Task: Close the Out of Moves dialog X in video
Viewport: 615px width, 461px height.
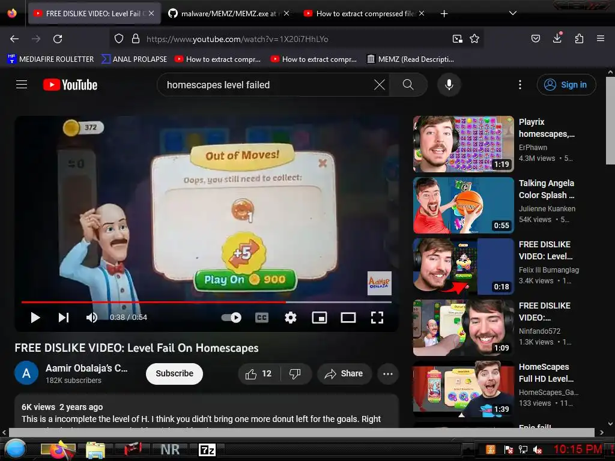Action: click(323, 163)
